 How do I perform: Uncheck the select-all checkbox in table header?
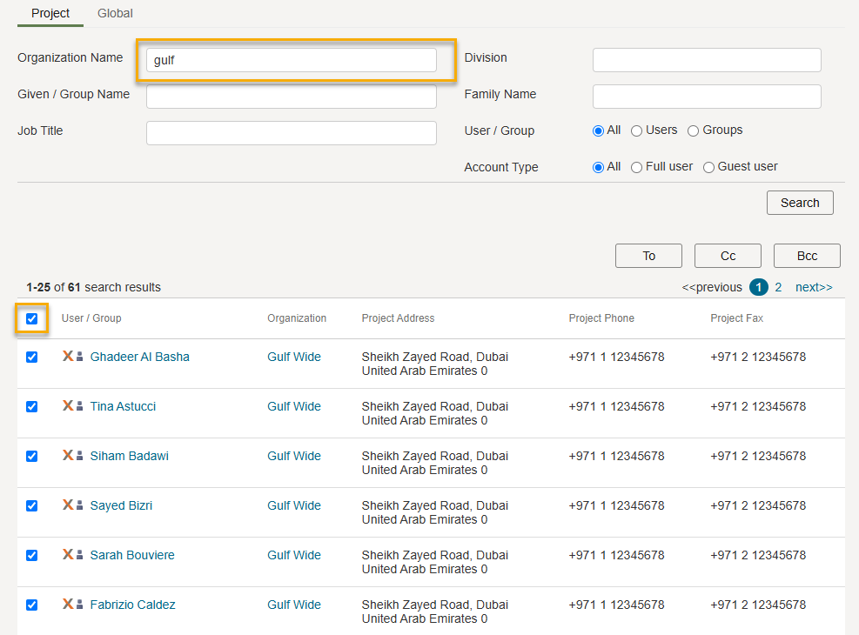pyautogui.click(x=32, y=318)
